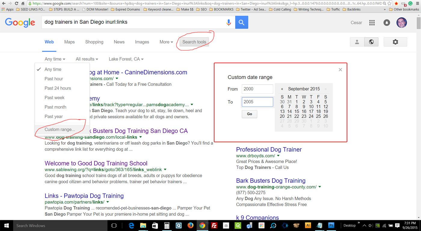Open File Explorer from taskbar
This screenshot has width=421, height=231.
pyautogui.click(x=143, y=225)
